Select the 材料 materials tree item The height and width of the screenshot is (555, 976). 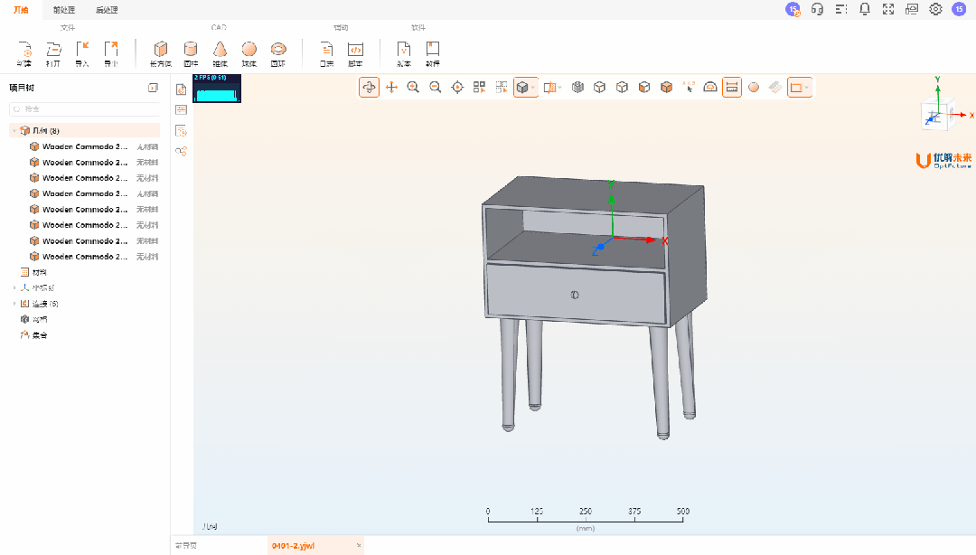click(39, 272)
